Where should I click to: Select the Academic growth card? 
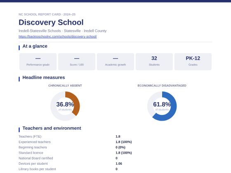click(x=115, y=62)
